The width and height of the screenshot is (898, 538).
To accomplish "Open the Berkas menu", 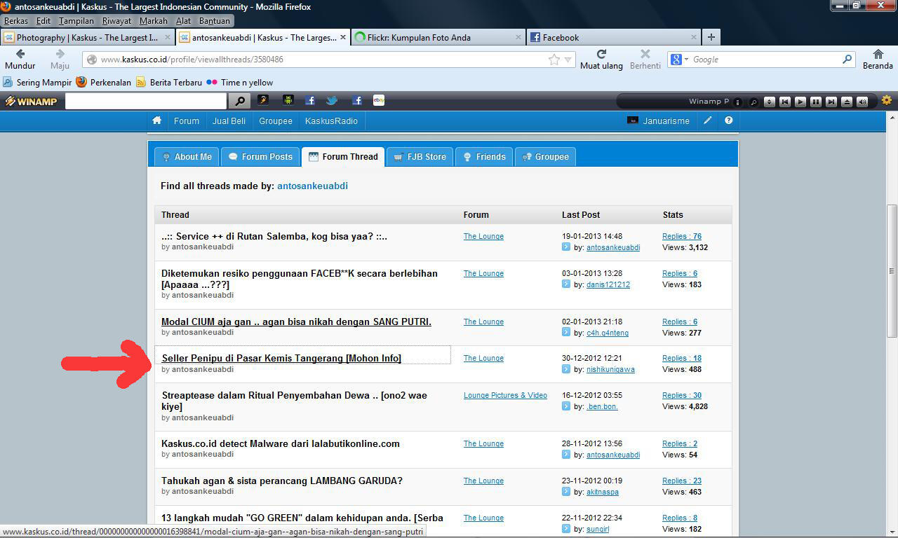I will [x=16, y=21].
